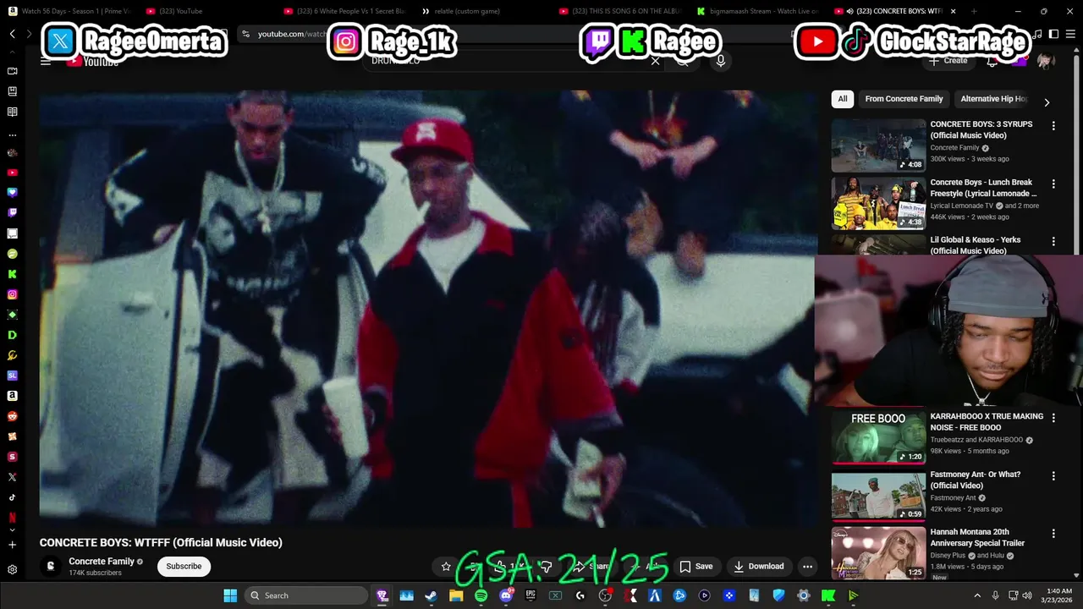Open YouTube from the Opera sidebar
Viewport: 1083px width, 609px height.
[12, 173]
